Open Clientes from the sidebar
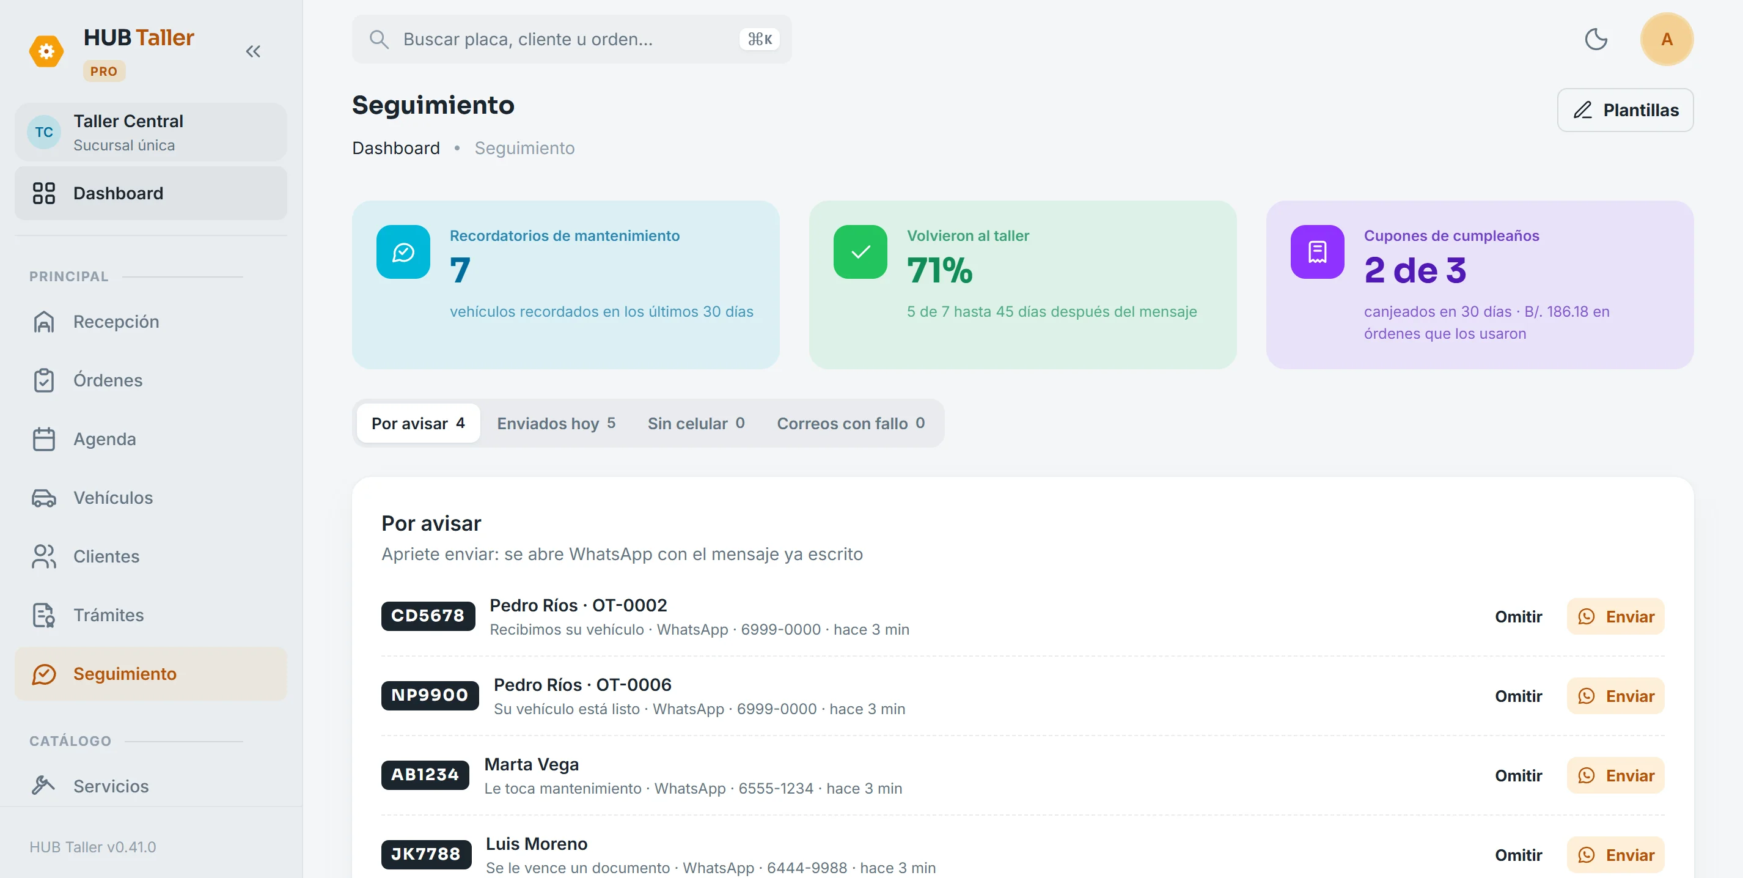Image resolution: width=1743 pixels, height=878 pixels. coord(151,556)
